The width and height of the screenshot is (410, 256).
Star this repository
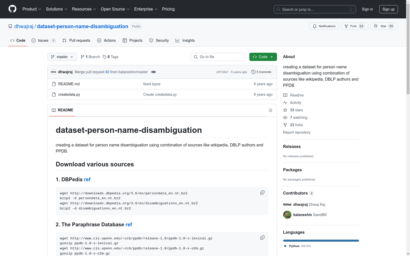(x=384, y=26)
